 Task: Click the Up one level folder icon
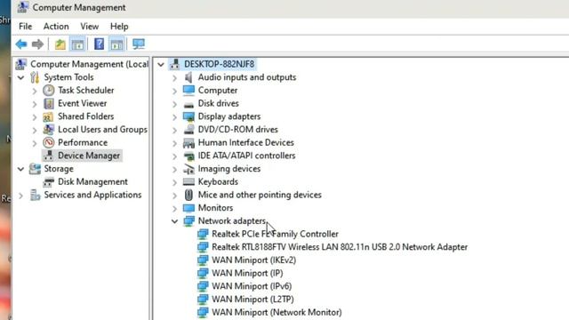60,44
